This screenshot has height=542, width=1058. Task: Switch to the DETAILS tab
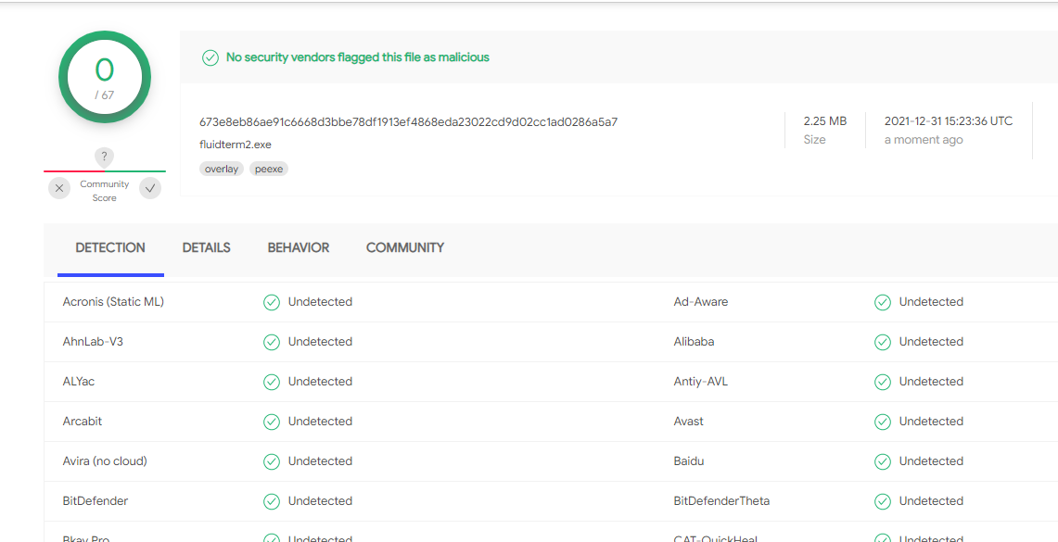click(206, 248)
